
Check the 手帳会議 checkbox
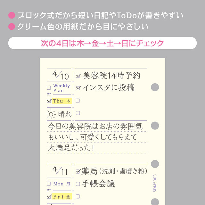[x=78, y=184]
